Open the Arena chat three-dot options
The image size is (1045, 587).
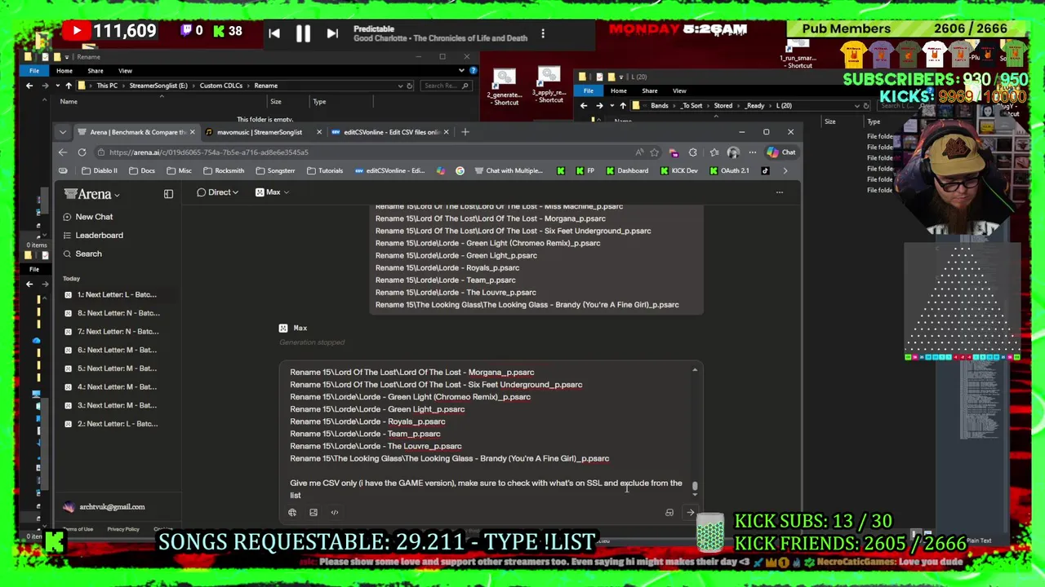[779, 192]
